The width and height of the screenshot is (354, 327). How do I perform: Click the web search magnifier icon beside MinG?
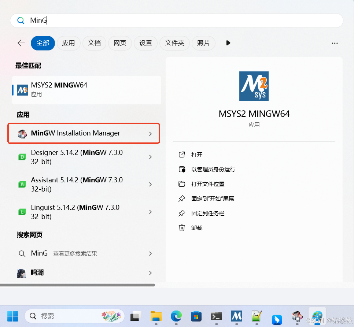point(22,253)
